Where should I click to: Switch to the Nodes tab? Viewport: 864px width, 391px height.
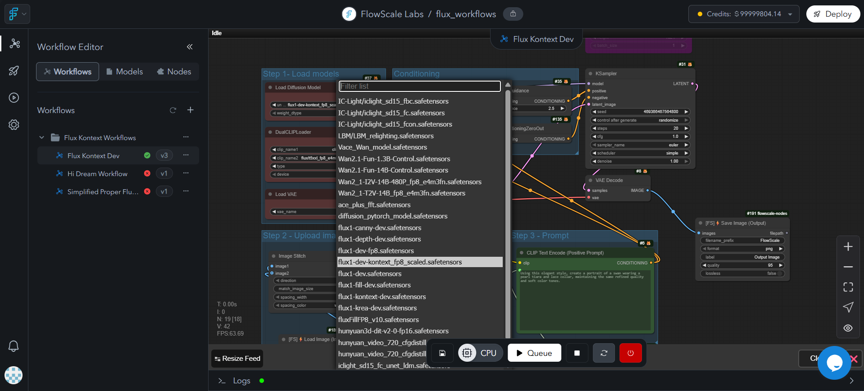[174, 72]
